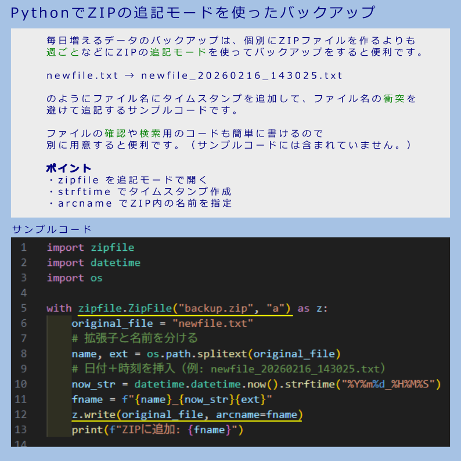Click code line "import datetime"
461x461 pixels.
tap(93, 263)
